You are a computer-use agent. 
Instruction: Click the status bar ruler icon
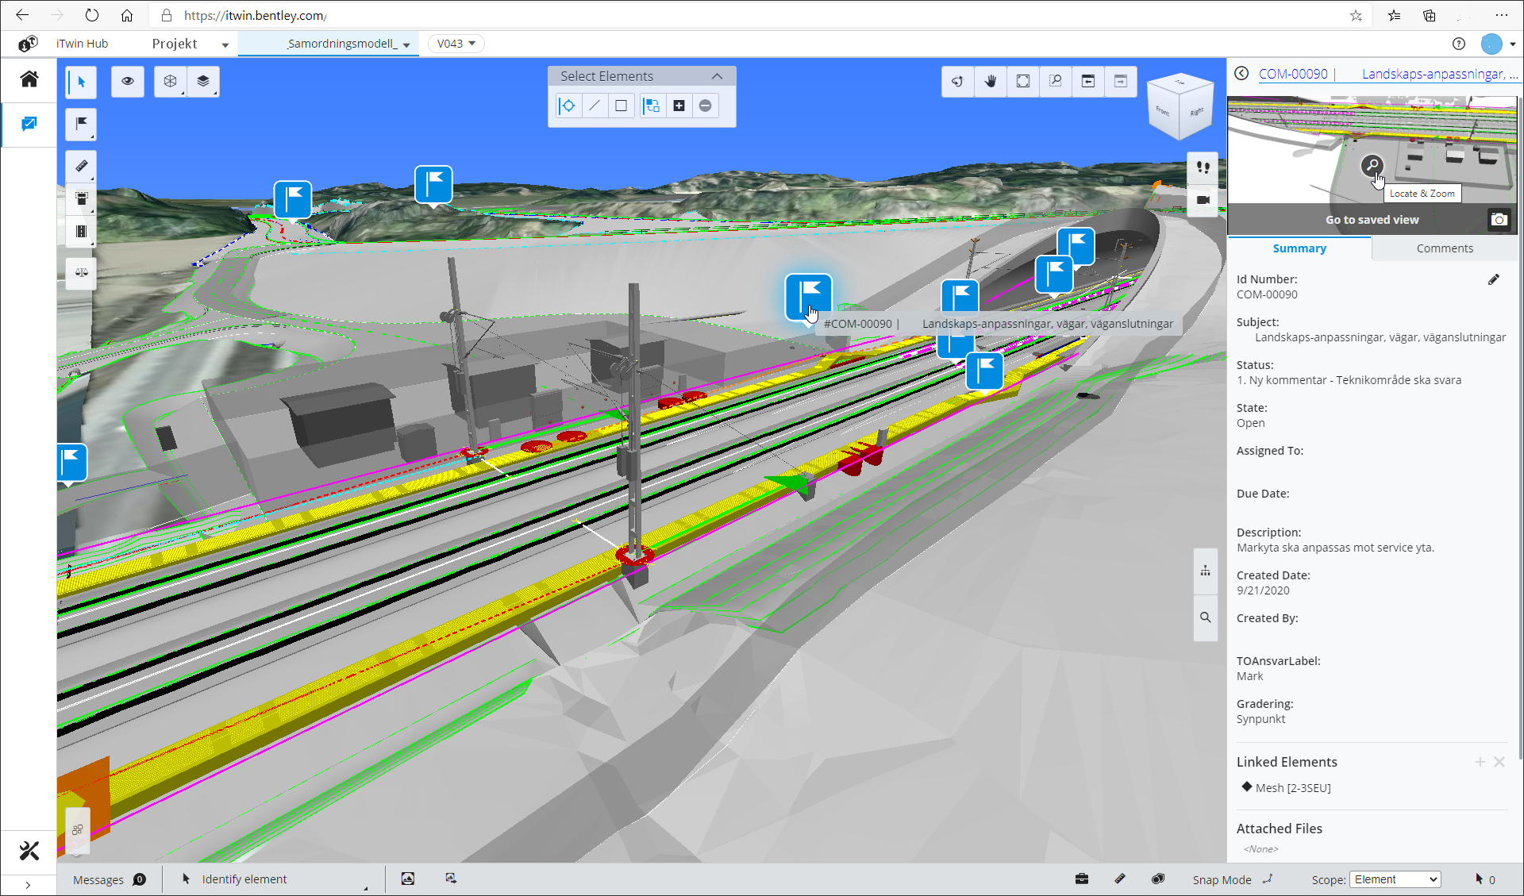(1120, 879)
